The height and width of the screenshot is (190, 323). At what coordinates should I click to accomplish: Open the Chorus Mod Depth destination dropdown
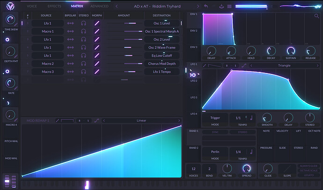(162, 64)
